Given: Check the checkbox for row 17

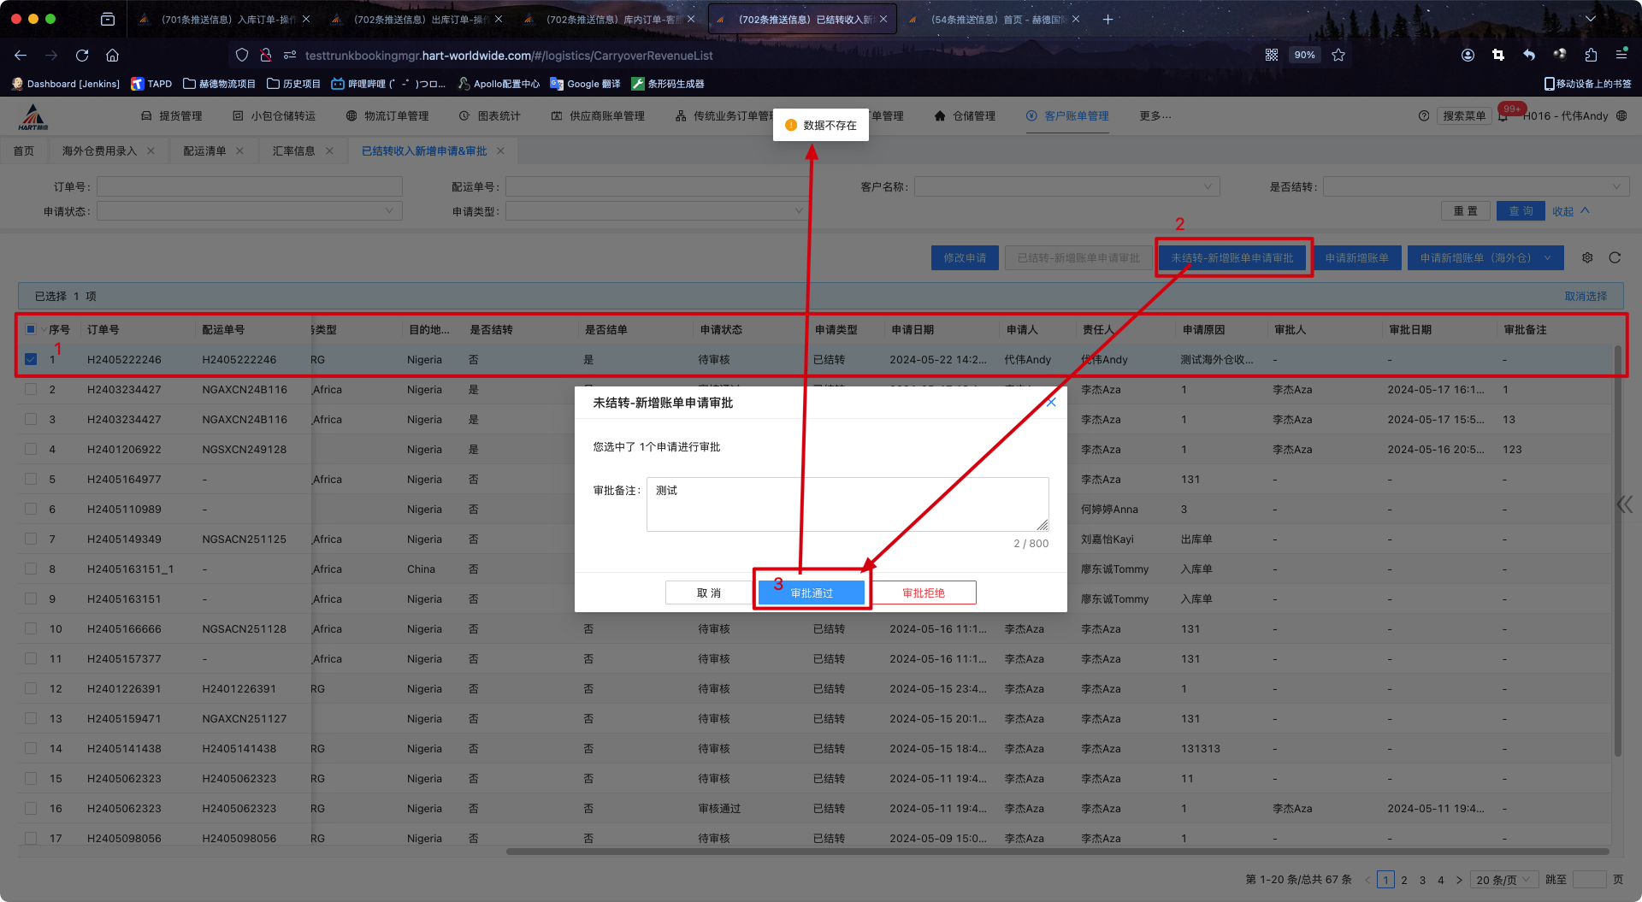Looking at the screenshot, I should coord(31,838).
